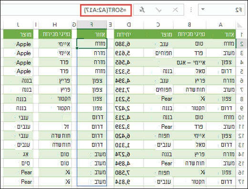Select cell F17 containing מערב
Image resolution: width=248 pixels, height=189 pixels.
click(92, 182)
